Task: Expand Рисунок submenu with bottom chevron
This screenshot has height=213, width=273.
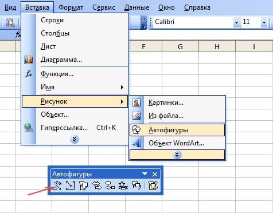Action: tap(177, 155)
